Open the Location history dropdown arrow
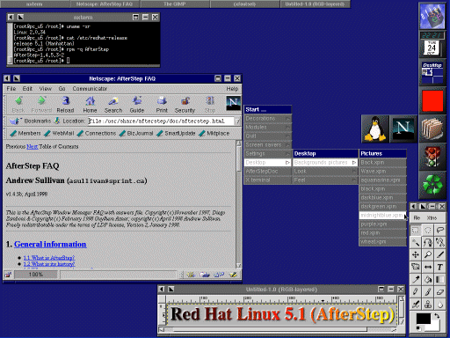This screenshot has height=338, width=450. [238, 121]
